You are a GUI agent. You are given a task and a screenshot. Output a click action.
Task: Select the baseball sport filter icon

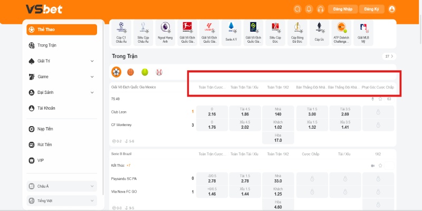158,71
